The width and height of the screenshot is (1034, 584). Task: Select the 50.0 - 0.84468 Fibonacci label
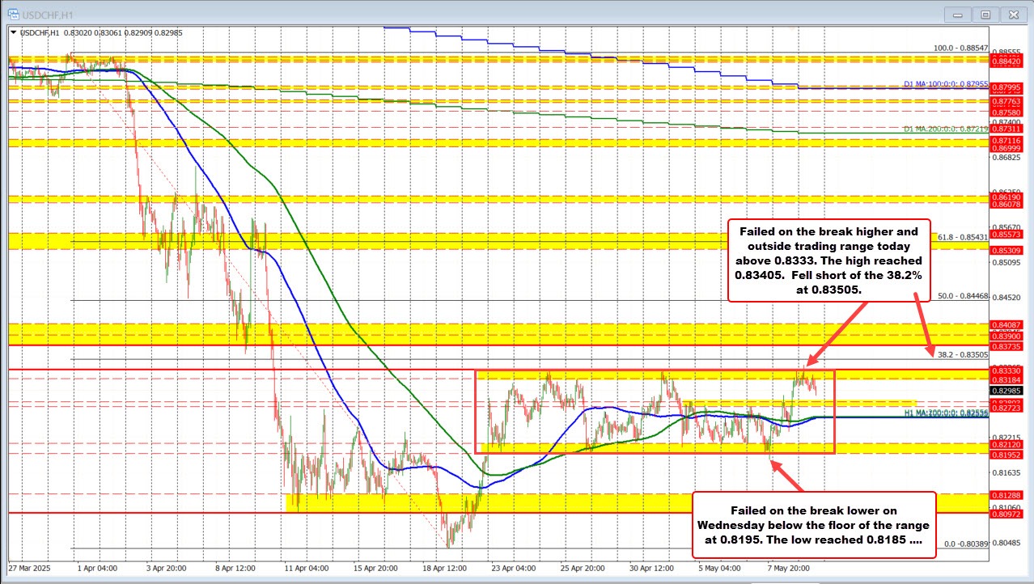(x=963, y=297)
